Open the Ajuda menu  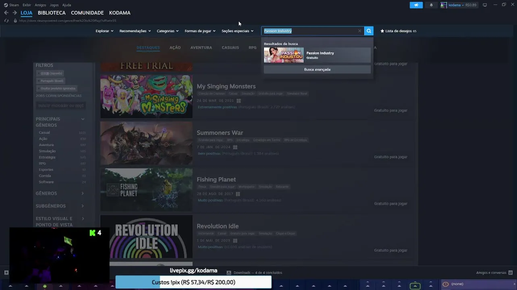(x=67, y=5)
